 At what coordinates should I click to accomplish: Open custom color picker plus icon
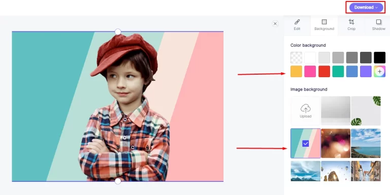tap(379, 72)
